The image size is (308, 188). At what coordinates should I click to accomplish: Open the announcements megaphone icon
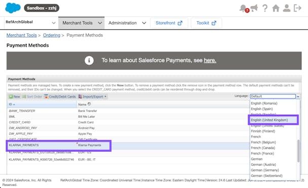point(254,8)
